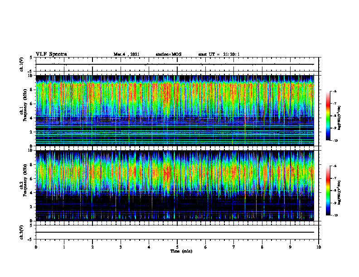Click the "-10" value on the ch.1 colorbar
This screenshot has width=359, height=277.
point(335,140)
